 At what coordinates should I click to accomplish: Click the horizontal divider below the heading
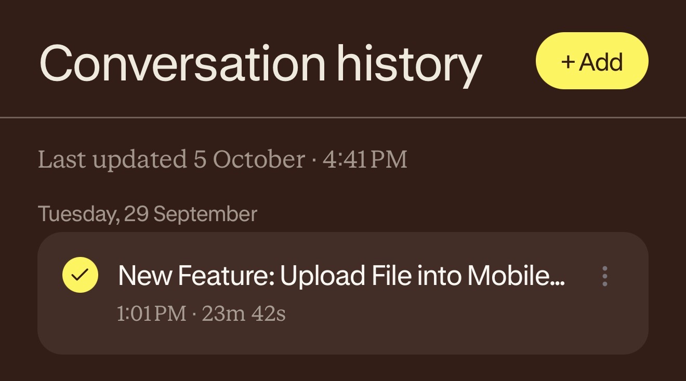pyautogui.click(x=343, y=118)
